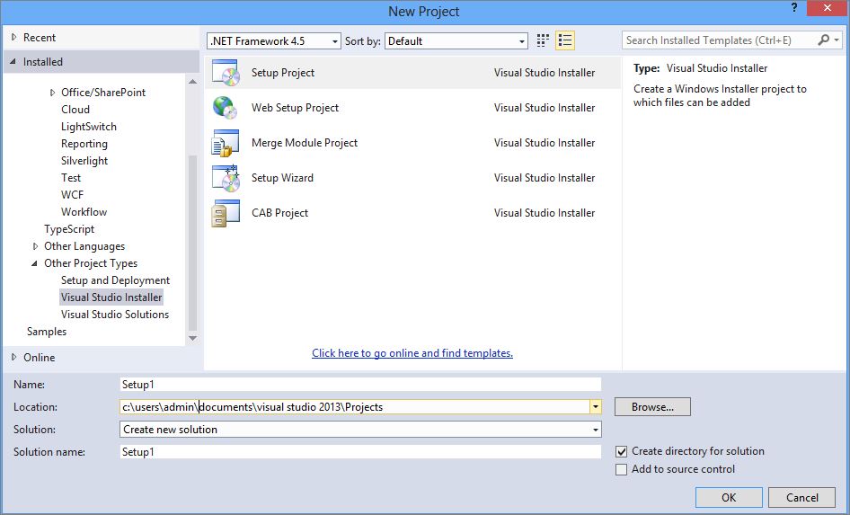The image size is (850, 515).
Task: Collapse the Other Project Types node
Action: (x=35, y=263)
